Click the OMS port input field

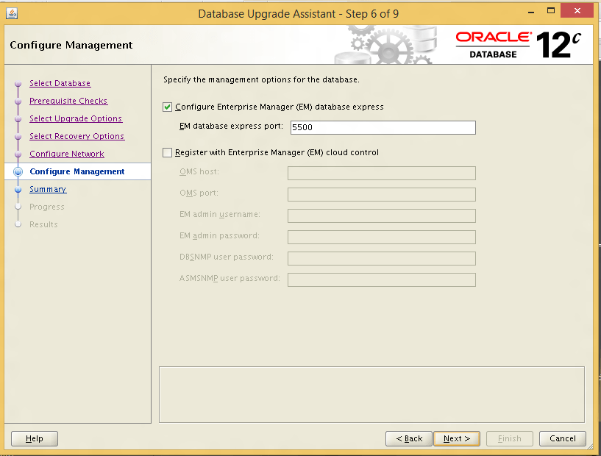point(382,194)
